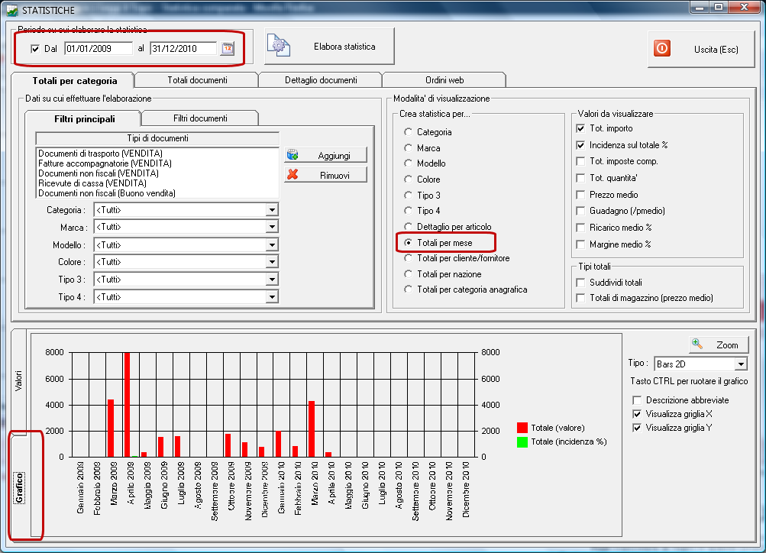Open the chart Tipo Bars 2D dropdown
This screenshot has width=766, height=553.
741,364
